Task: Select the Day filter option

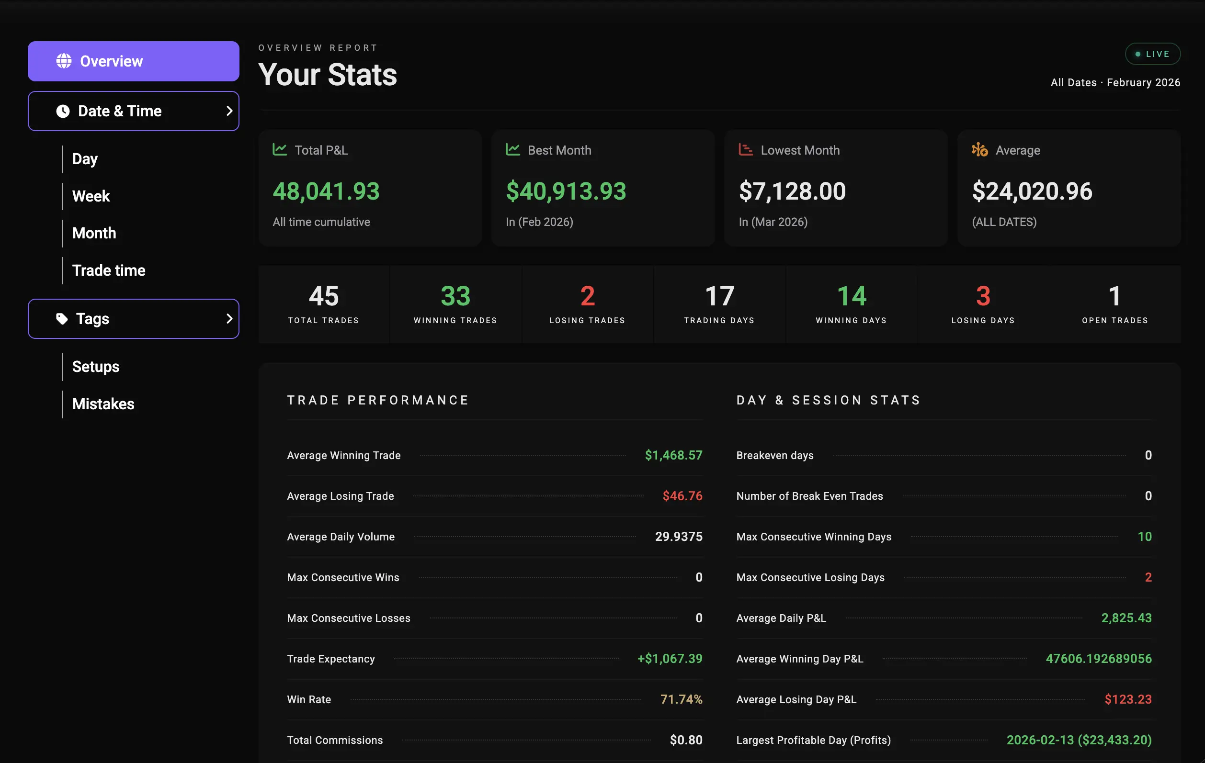Action: [x=85, y=158]
